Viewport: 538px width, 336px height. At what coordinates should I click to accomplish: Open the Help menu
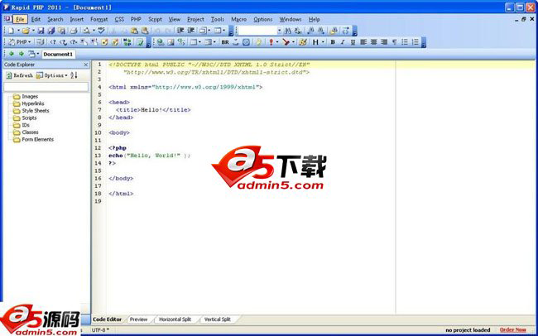click(x=314, y=20)
